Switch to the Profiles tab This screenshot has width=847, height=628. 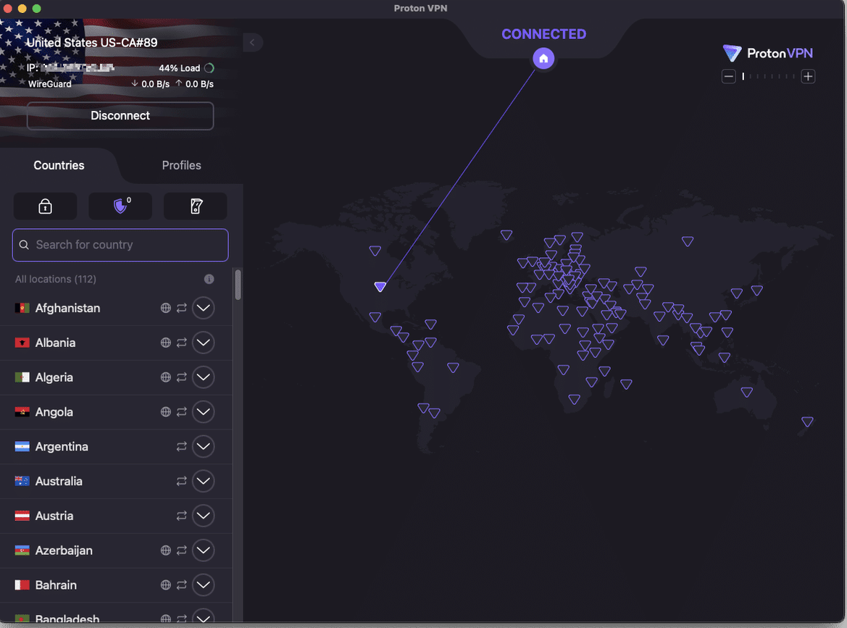pos(181,165)
